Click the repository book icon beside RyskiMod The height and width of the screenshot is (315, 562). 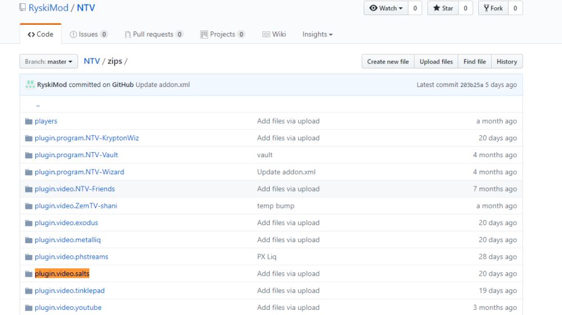point(22,8)
